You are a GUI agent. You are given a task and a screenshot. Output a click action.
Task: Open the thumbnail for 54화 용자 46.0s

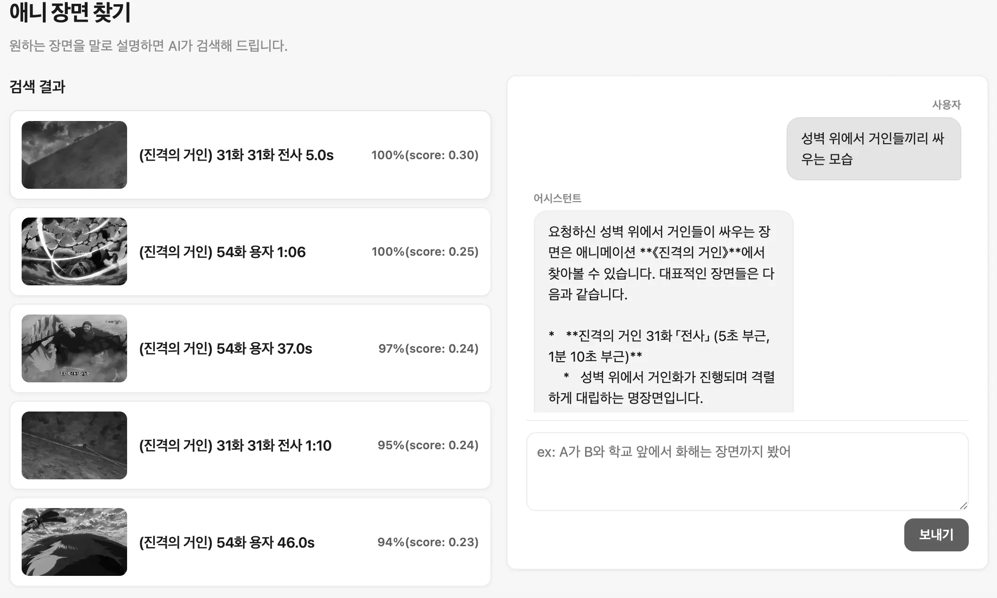click(74, 542)
